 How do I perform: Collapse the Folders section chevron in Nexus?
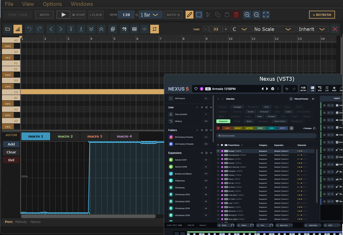(x=211, y=130)
